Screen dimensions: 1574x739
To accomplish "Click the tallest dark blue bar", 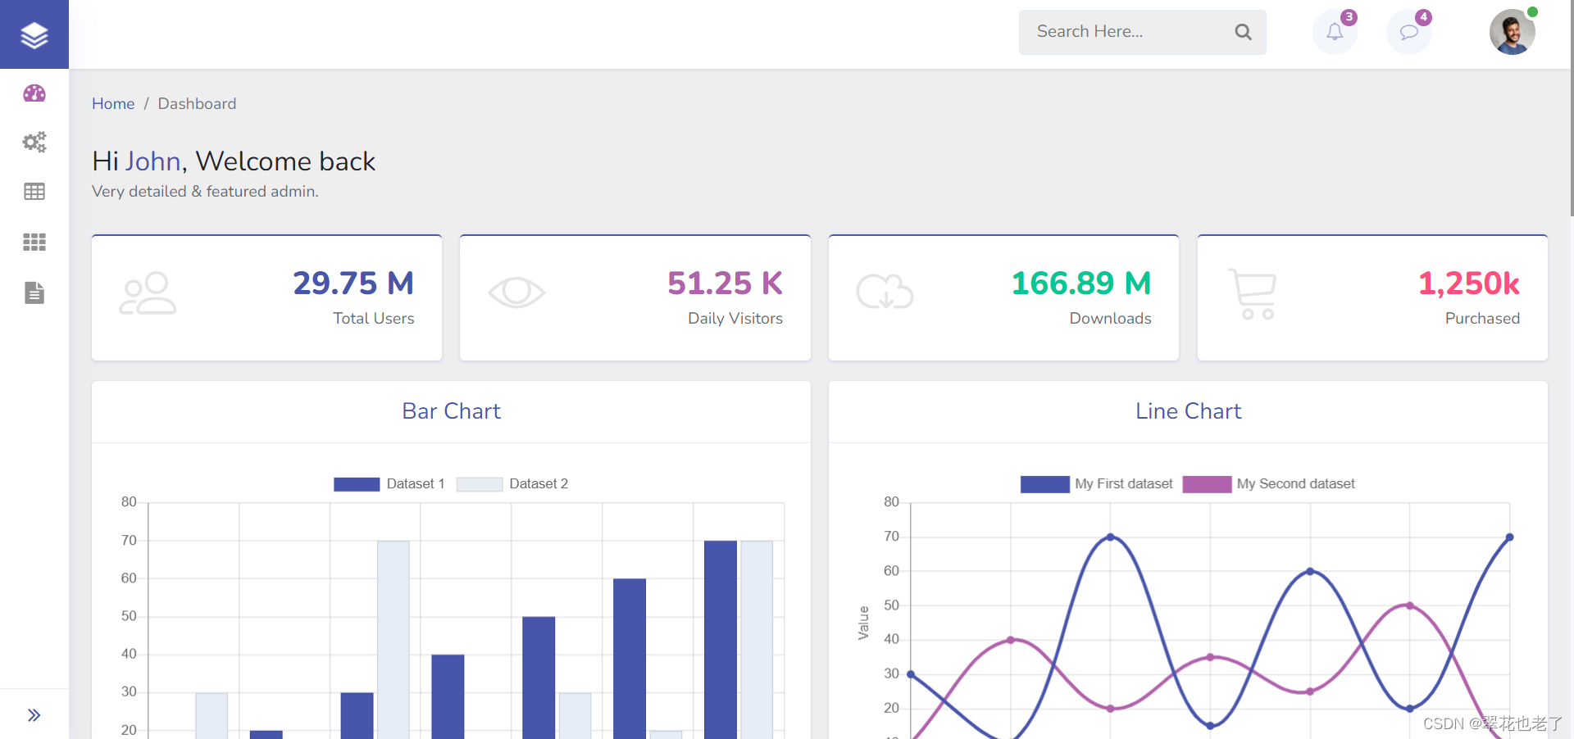I will [x=721, y=639].
